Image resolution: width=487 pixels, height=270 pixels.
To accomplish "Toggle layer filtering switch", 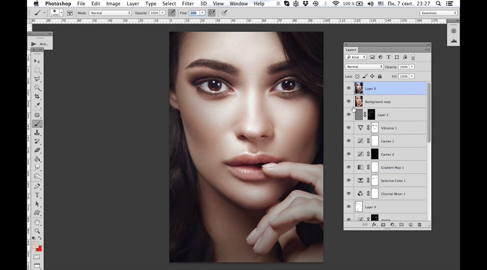I will pos(413,57).
